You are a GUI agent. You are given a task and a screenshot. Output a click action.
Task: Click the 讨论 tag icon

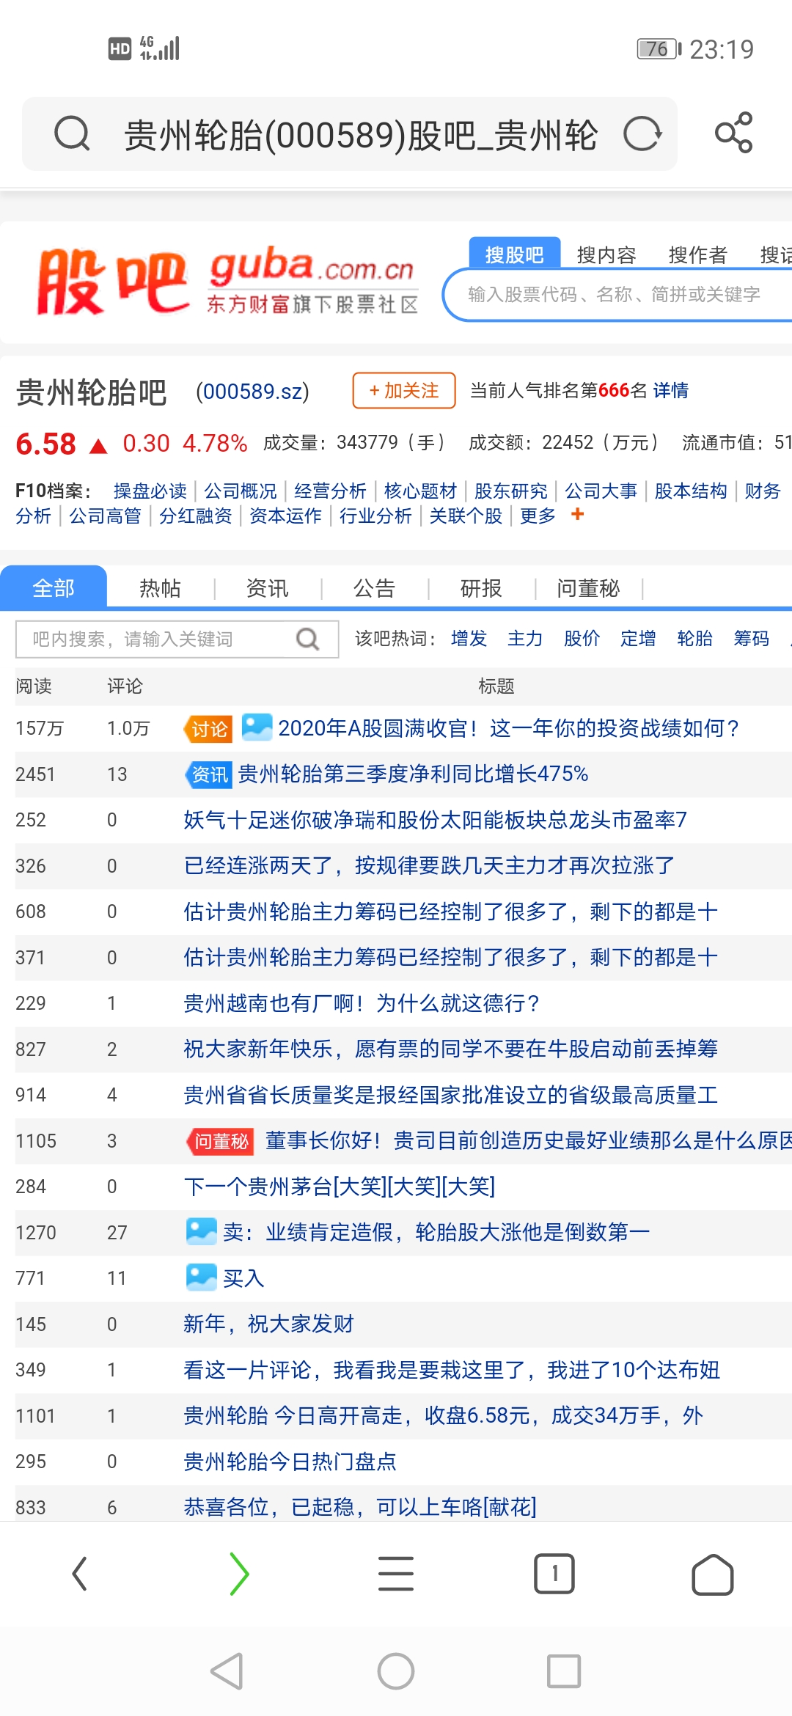coord(208,729)
